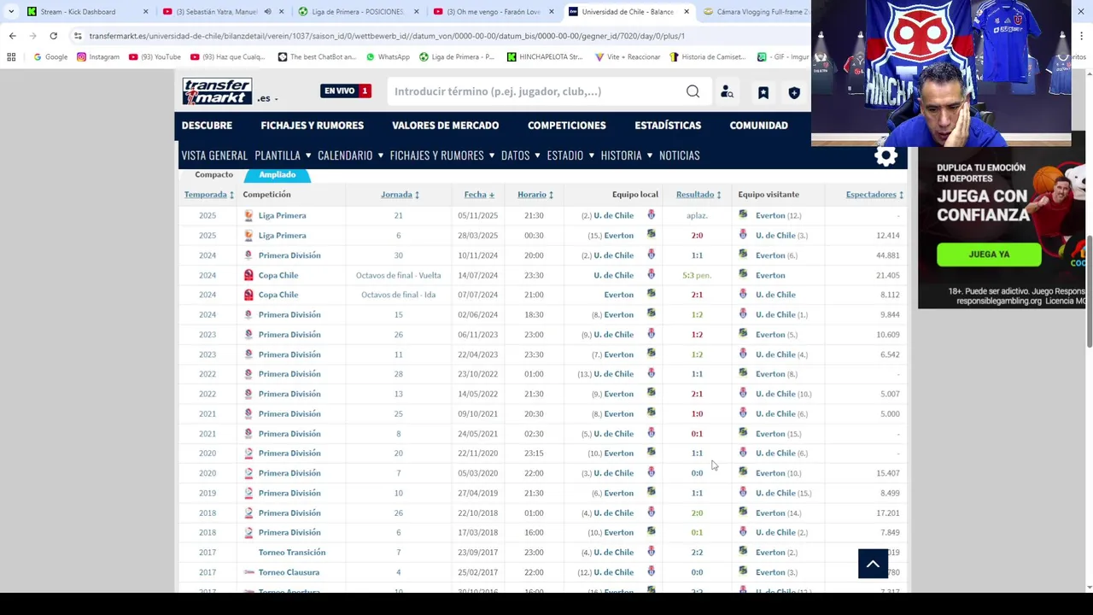This screenshot has width=1093, height=615.
Task: Open the HINCHAPELOTA Str... bookmark
Action: click(x=545, y=57)
